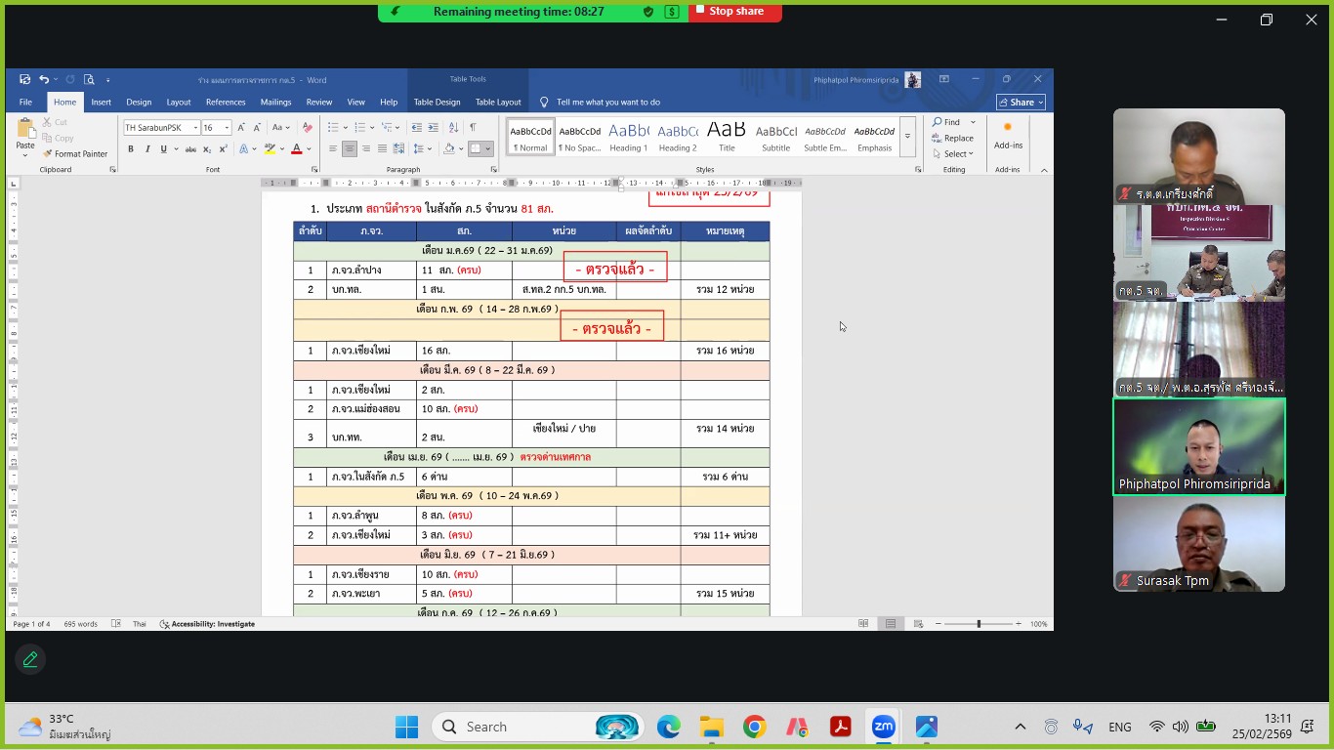Click the Undo arrow in Quick Access Toolbar
Screen dimensions: 1334x750
(44, 80)
